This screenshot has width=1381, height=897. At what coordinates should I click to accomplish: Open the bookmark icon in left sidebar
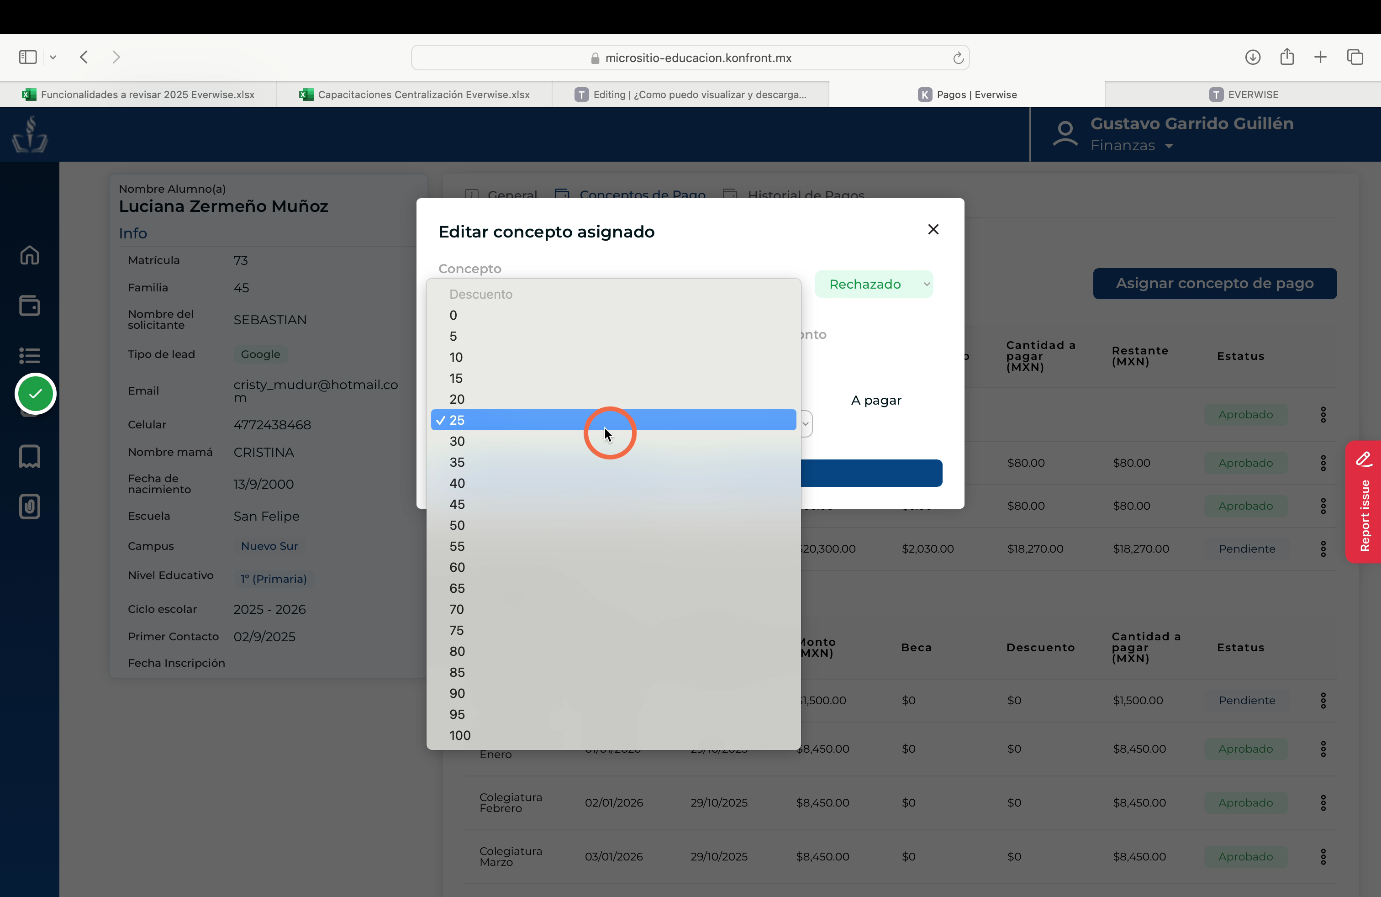pyautogui.click(x=30, y=457)
